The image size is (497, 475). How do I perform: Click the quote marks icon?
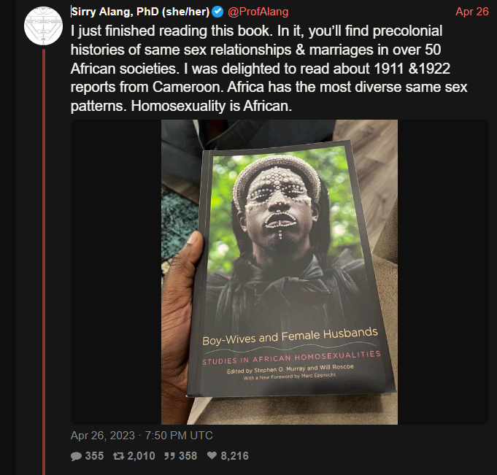(170, 456)
